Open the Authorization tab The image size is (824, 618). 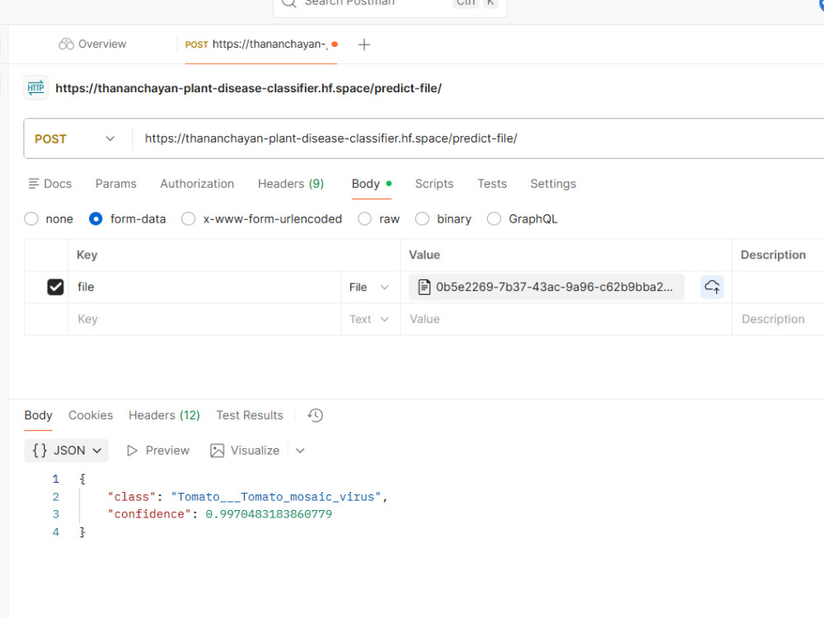click(x=197, y=184)
